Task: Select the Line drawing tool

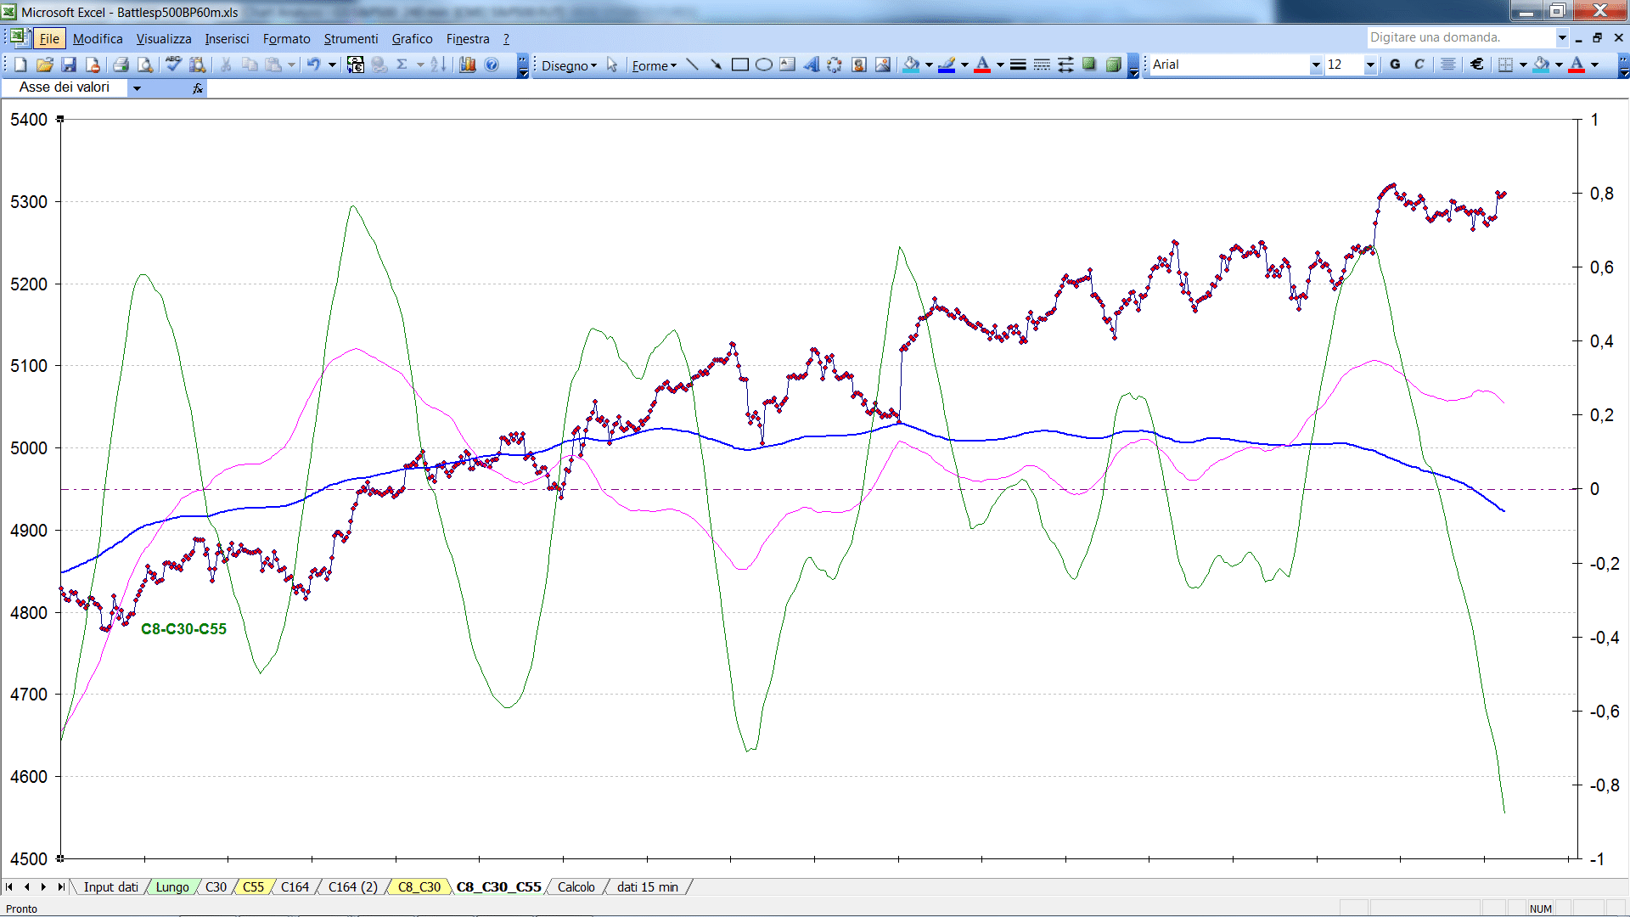Action: [692, 65]
